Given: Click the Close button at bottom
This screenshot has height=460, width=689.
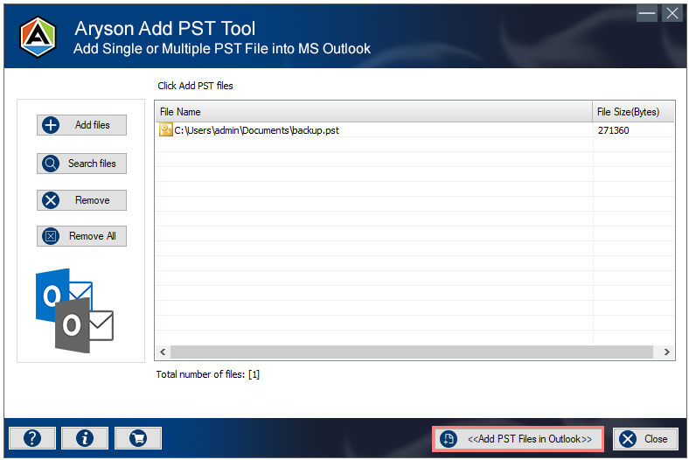Looking at the screenshot, I should click(x=645, y=439).
